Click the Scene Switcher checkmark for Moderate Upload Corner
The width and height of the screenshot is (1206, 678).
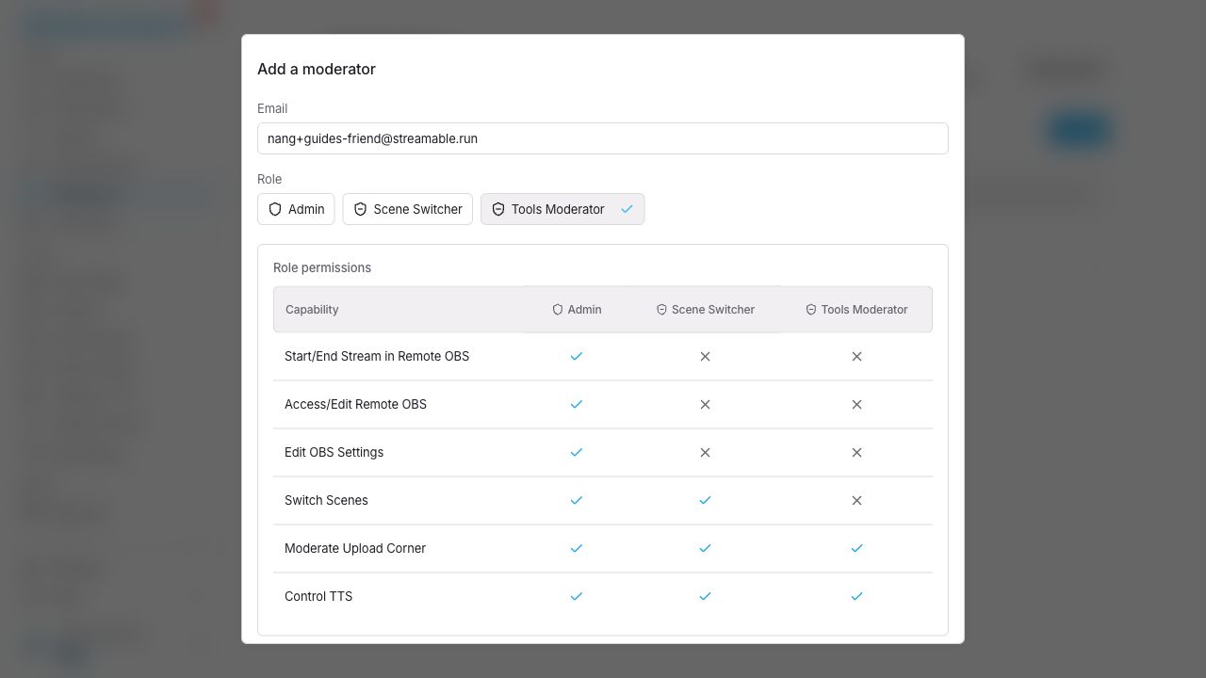705,549
